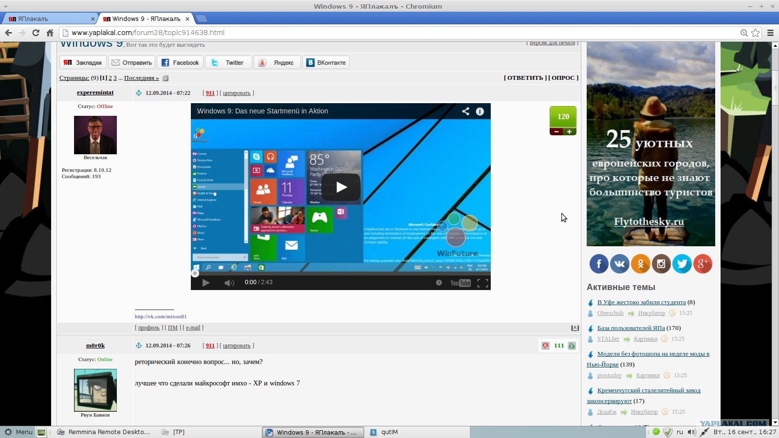Toggle fullscreen on the video player
This screenshot has height=438, width=779.
[x=482, y=283]
